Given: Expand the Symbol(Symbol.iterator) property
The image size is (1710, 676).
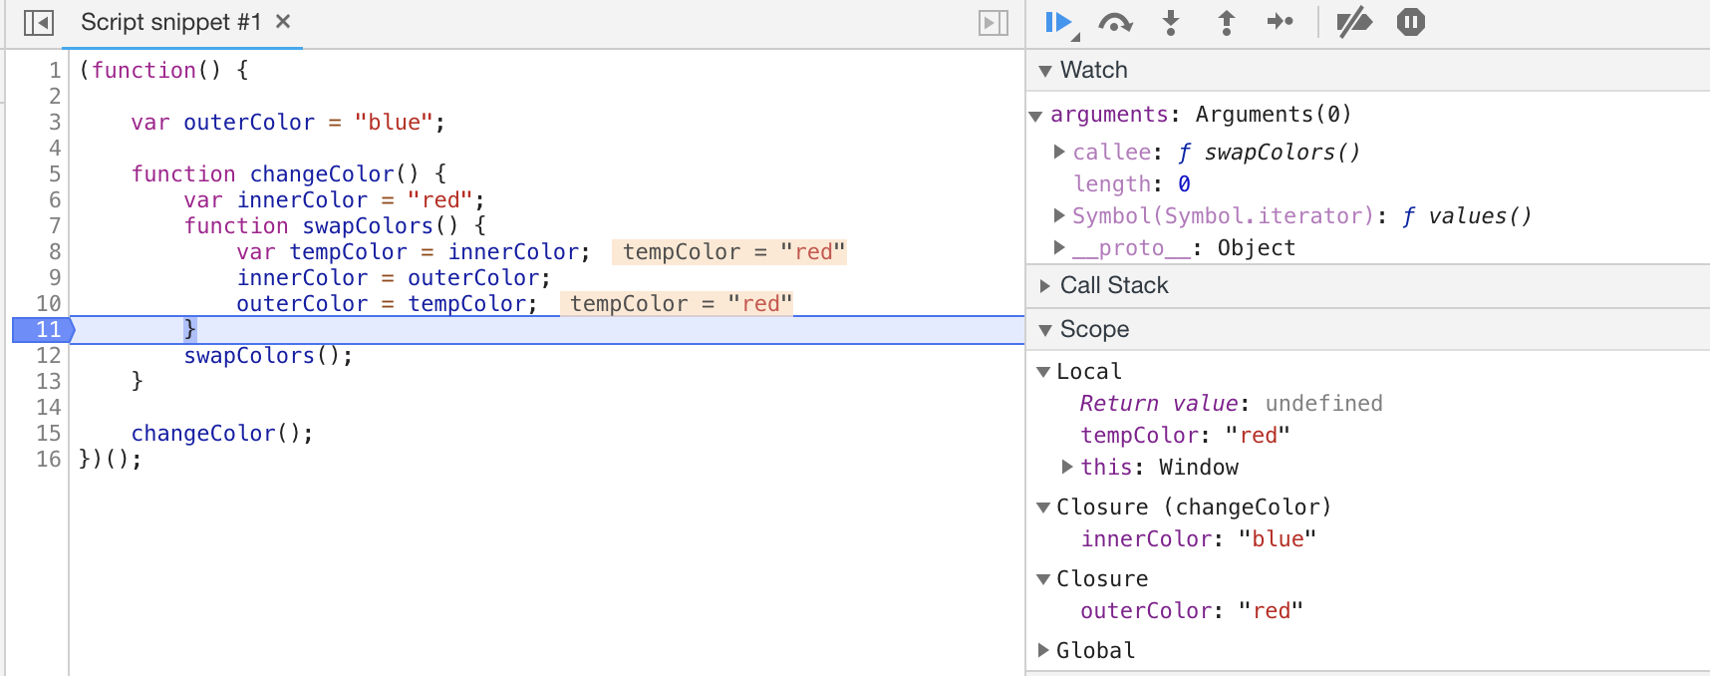Looking at the screenshot, I should [1059, 215].
